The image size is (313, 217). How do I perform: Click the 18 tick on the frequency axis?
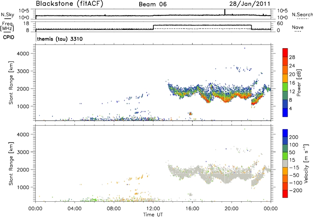tap(26, 24)
